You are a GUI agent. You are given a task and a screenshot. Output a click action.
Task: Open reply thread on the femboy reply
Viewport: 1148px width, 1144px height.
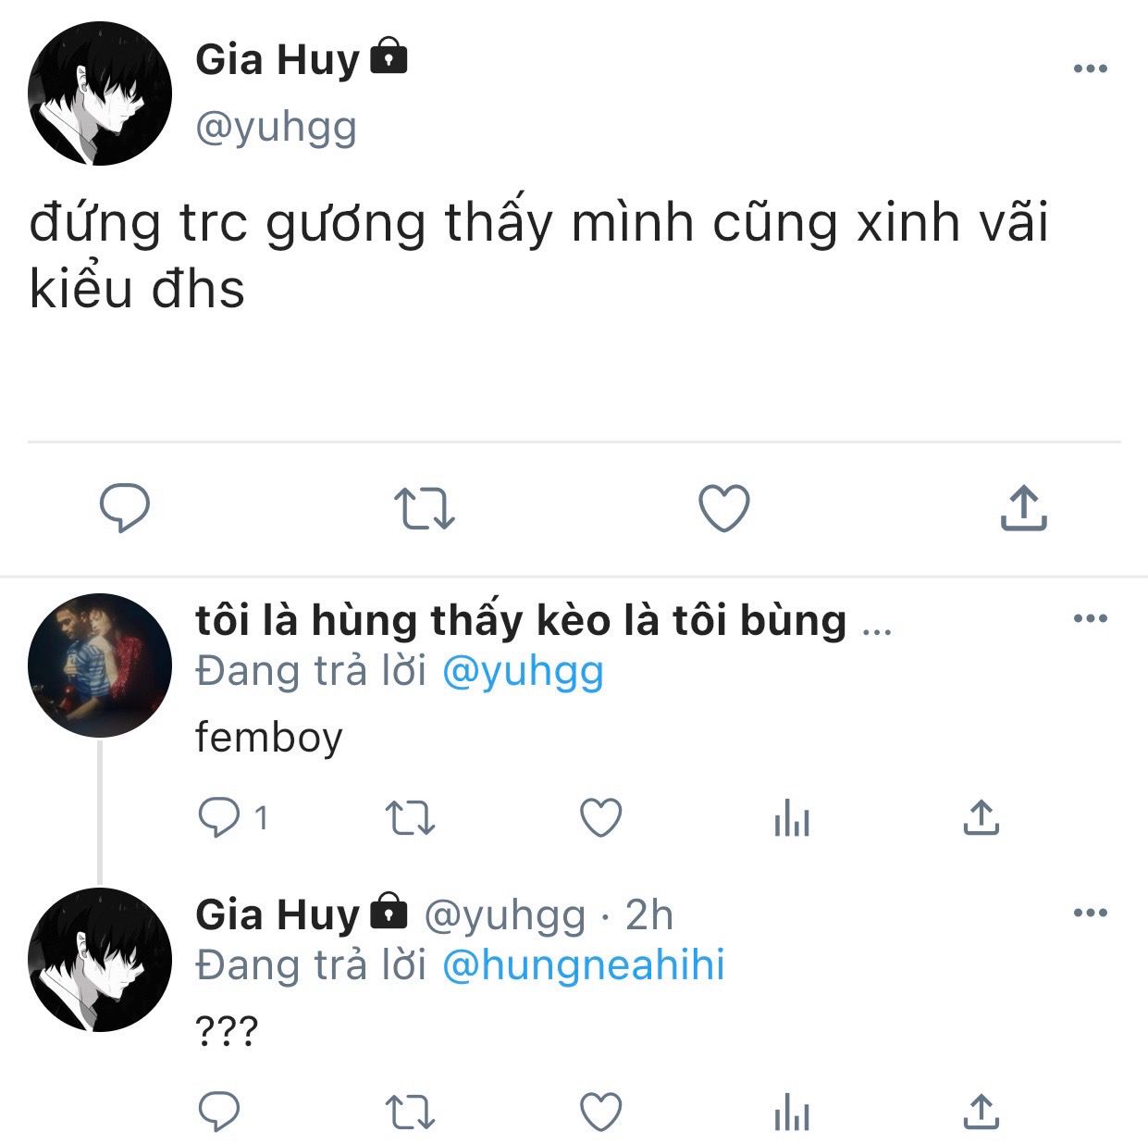(x=233, y=818)
